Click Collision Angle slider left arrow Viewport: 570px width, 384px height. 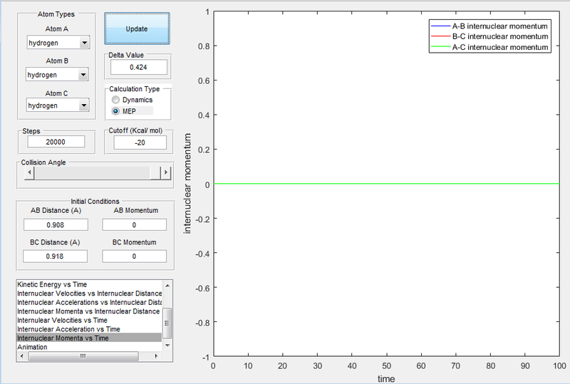29,172
